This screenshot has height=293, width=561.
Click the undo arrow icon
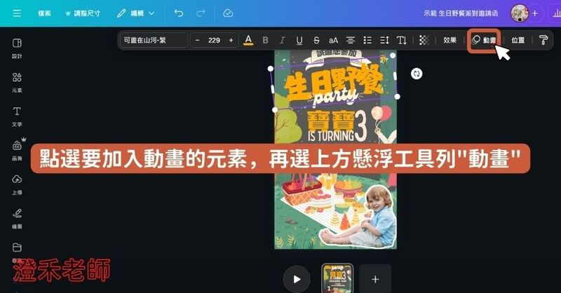(179, 13)
